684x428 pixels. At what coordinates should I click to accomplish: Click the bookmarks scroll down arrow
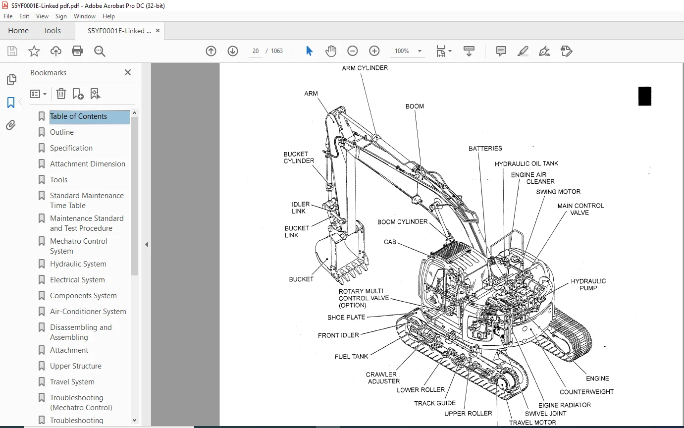(x=134, y=420)
